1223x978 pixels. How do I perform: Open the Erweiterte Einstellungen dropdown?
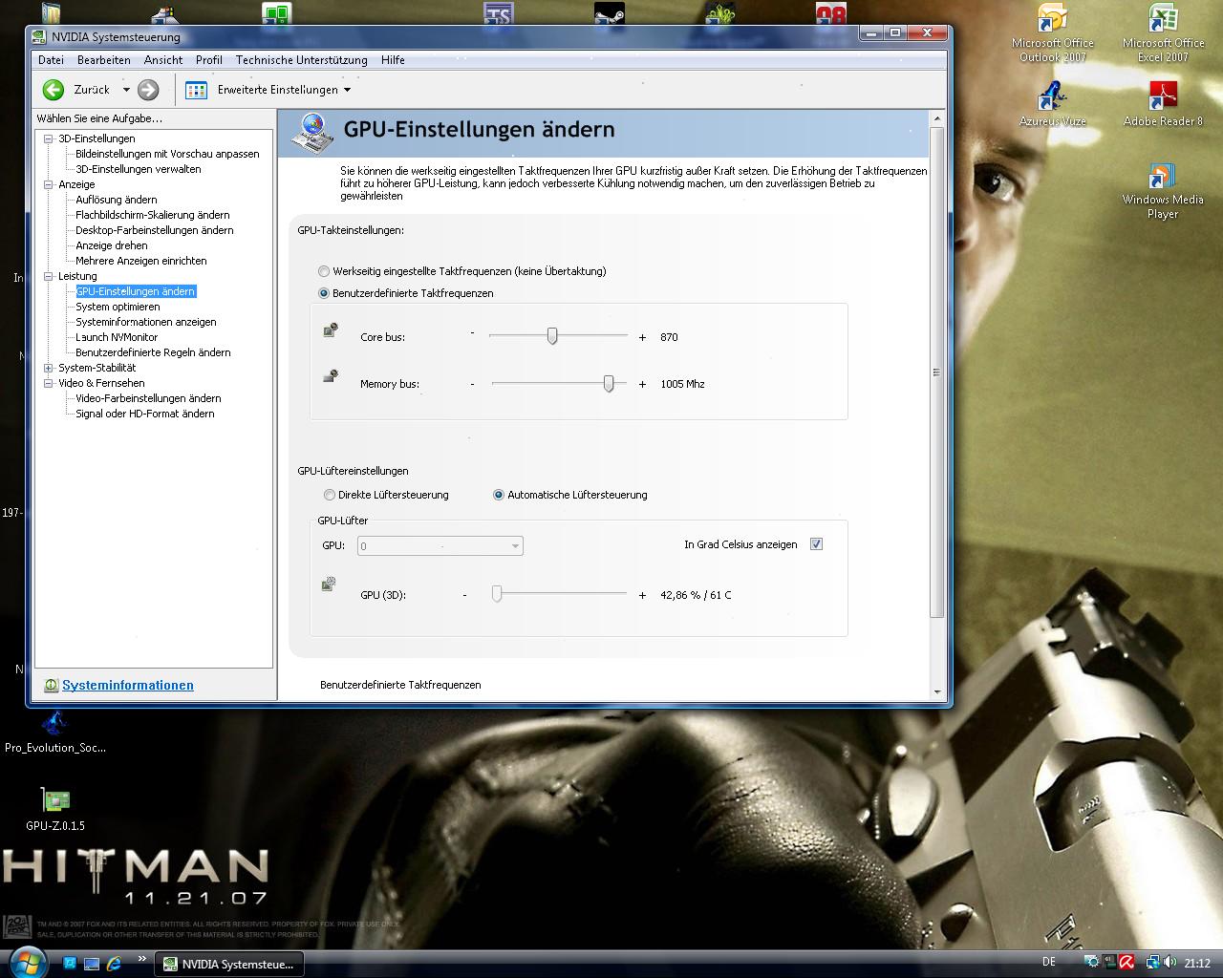(347, 90)
